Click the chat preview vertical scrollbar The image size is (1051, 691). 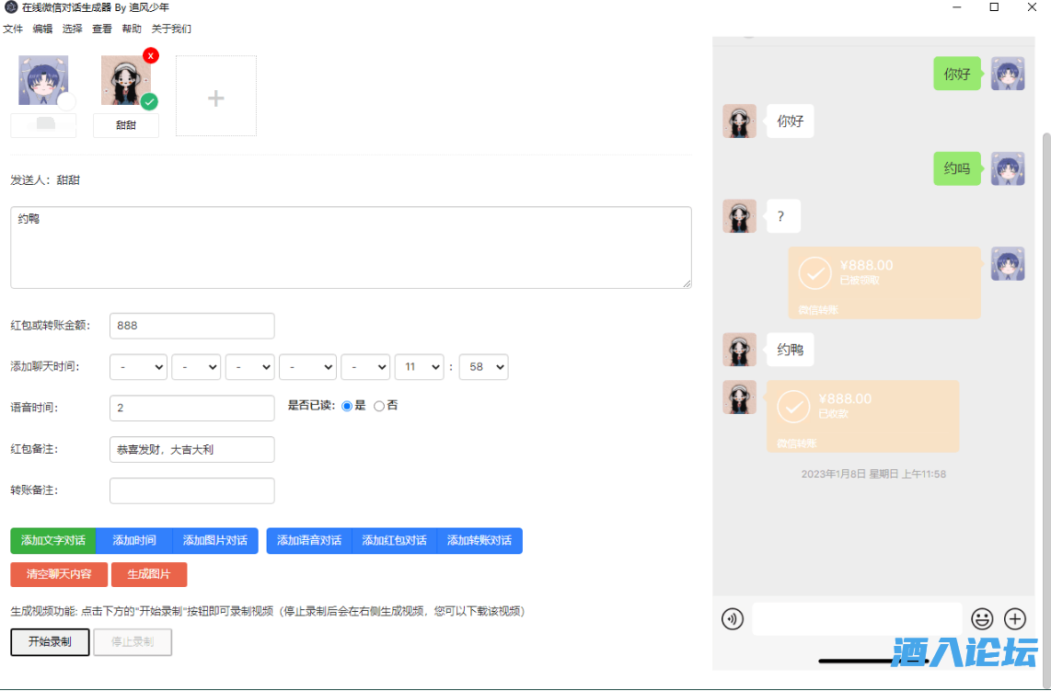click(x=1045, y=368)
